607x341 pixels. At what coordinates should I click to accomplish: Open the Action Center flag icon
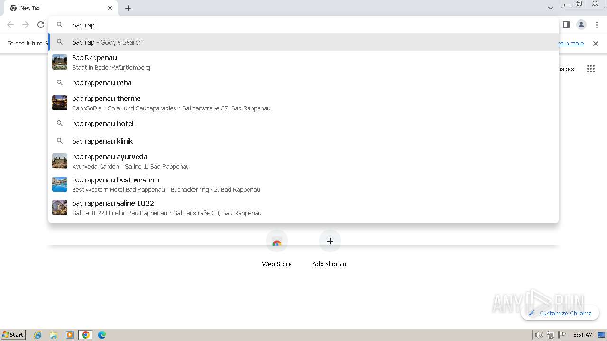click(x=562, y=335)
